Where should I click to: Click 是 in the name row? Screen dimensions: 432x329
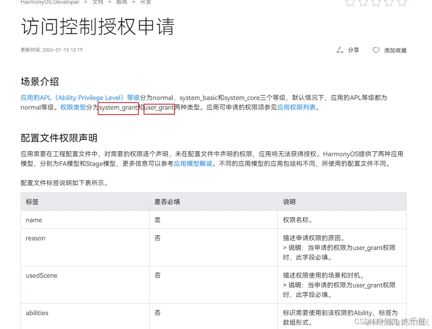158,220
